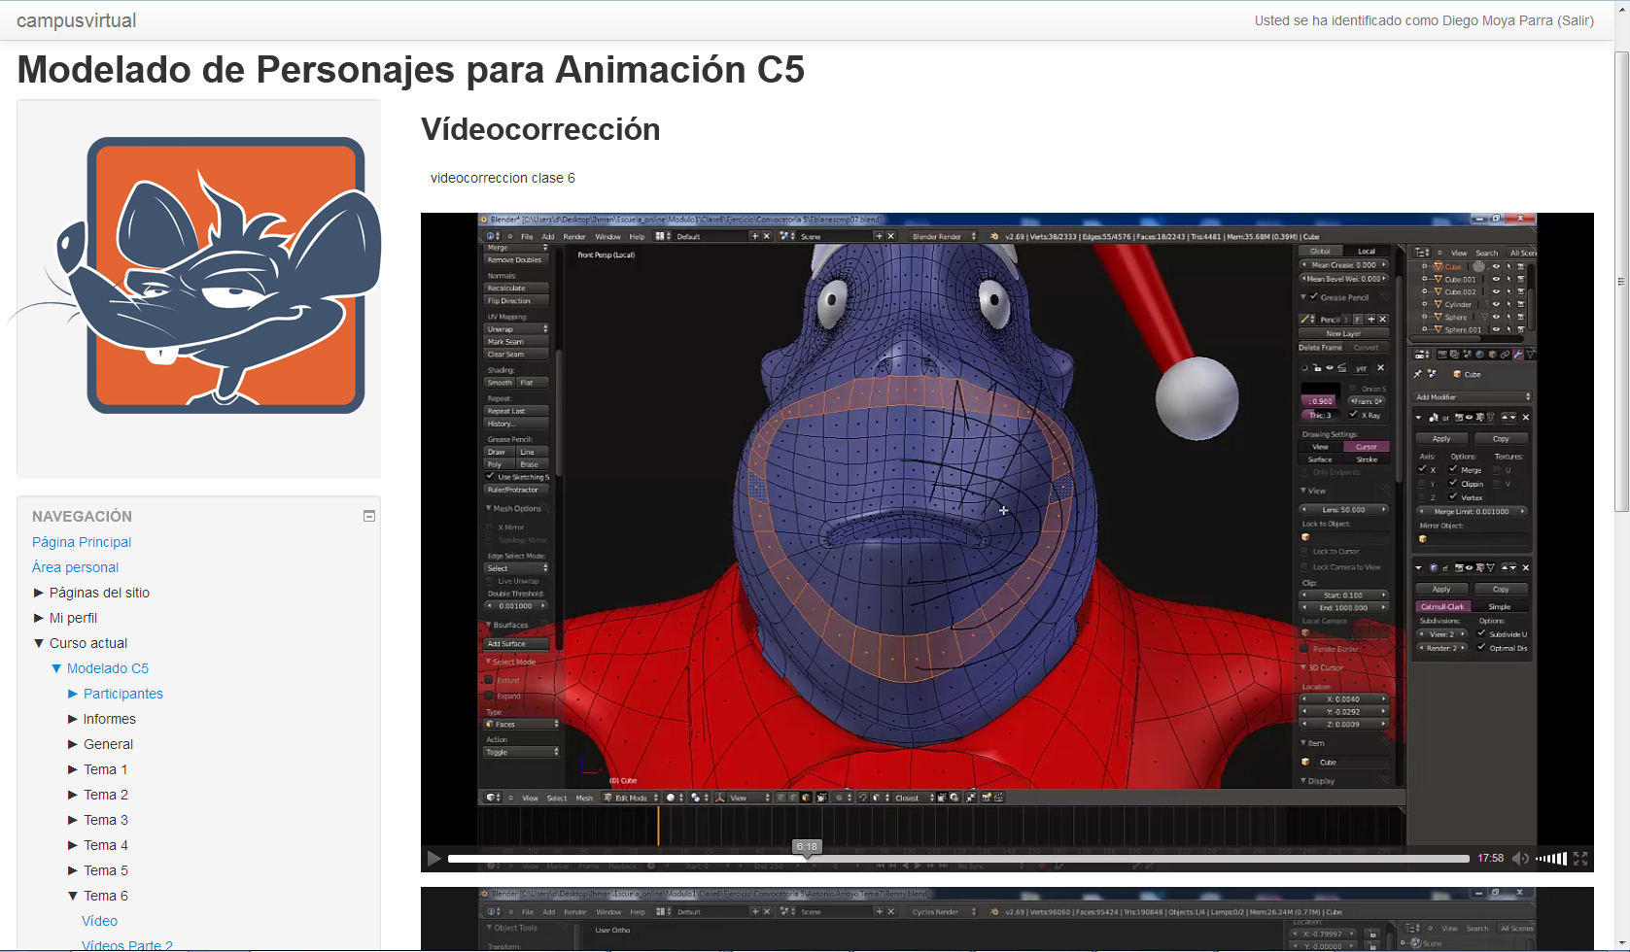Screen dimensions: 1630x952
Task: Expand the General node
Action: [73, 744]
